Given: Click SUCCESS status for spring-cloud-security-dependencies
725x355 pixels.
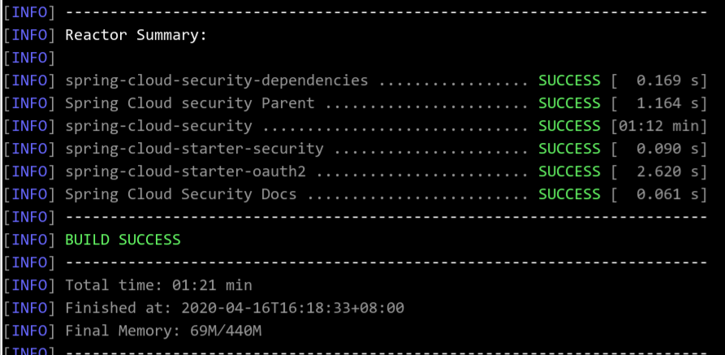Looking at the screenshot, I should coord(569,80).
